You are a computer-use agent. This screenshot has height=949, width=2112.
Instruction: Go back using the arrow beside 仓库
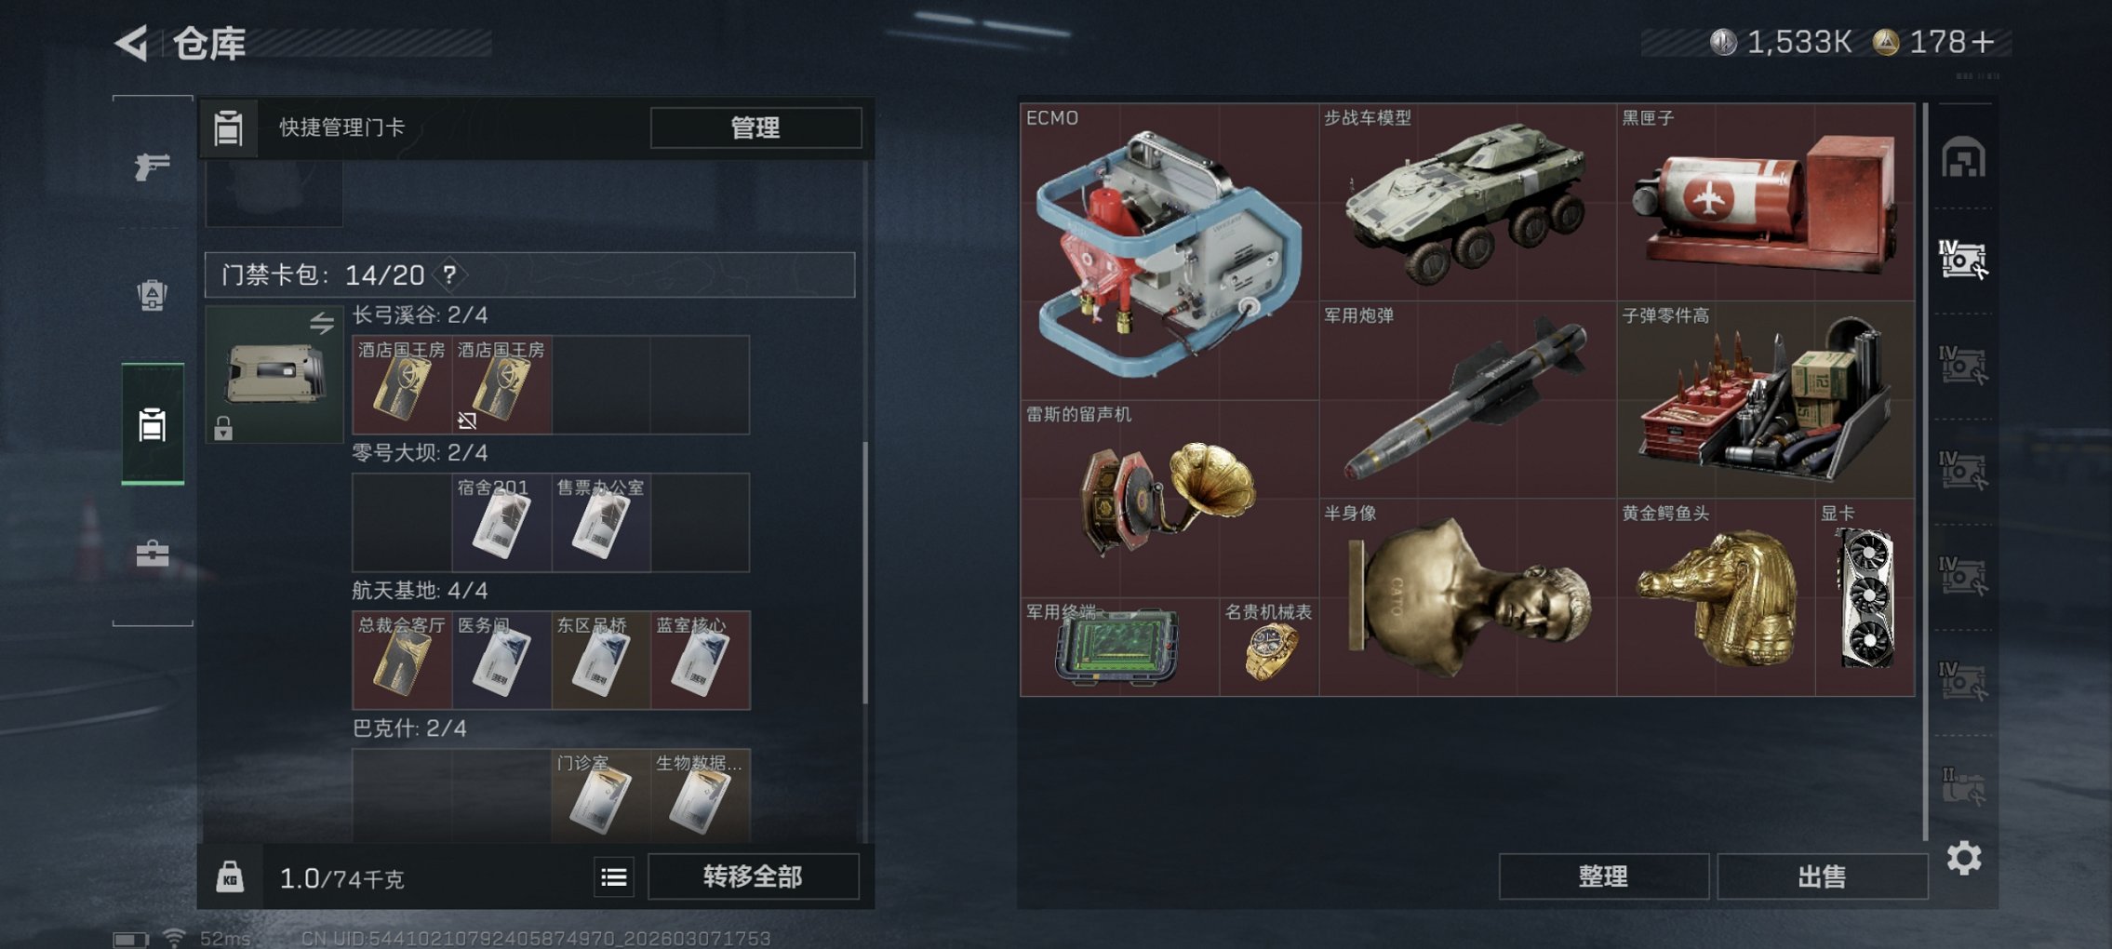(131, 43)
